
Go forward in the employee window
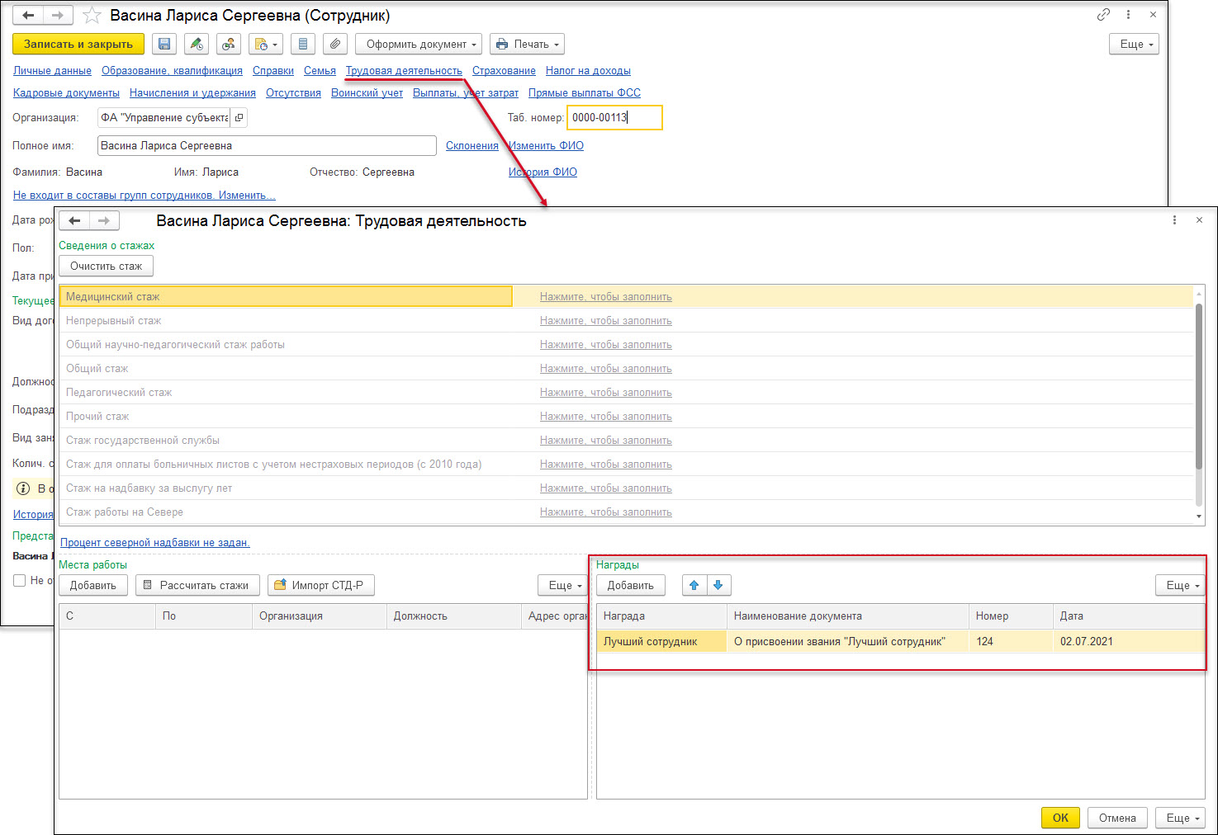[58, 15]
